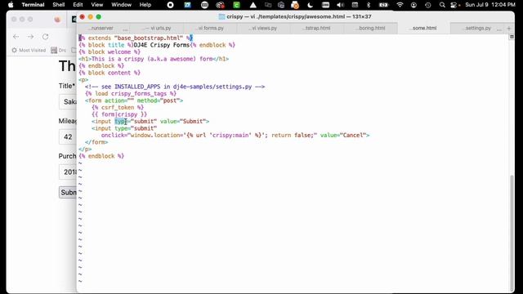Image resolution: width=523 pixels, height=294 pixels.
Task: Click the onclick window.location line
Action: click(x=235, y=136)
